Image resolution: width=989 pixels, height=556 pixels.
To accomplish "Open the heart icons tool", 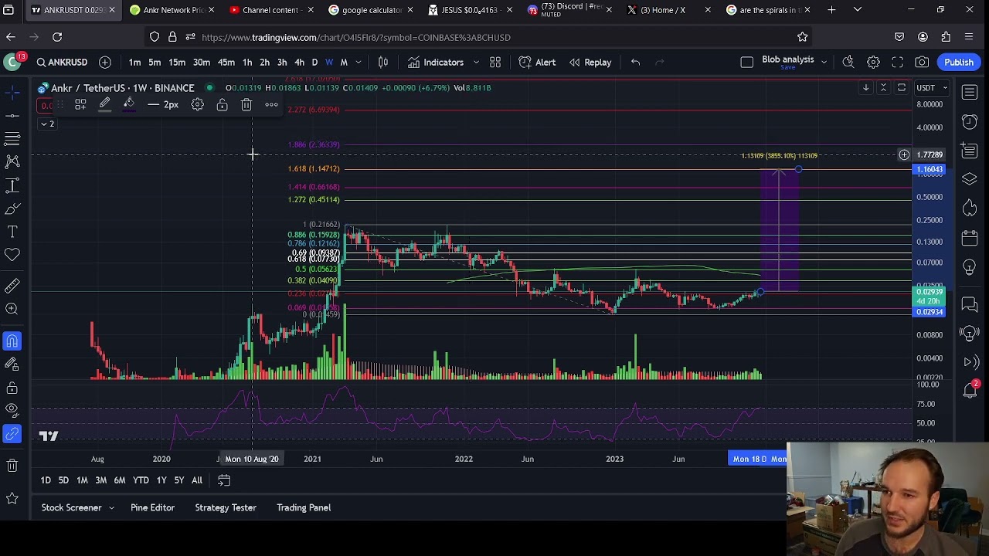I will point(12,255).
